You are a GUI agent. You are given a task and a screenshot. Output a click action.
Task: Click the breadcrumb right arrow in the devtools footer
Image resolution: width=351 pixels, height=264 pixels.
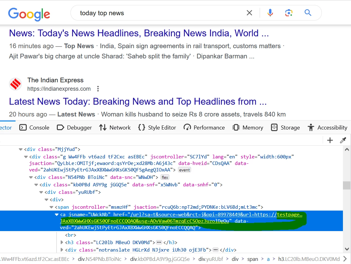[x=345, y=259]
